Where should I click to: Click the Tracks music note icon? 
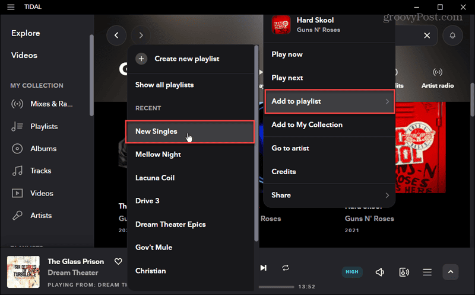tap(17, 171)
